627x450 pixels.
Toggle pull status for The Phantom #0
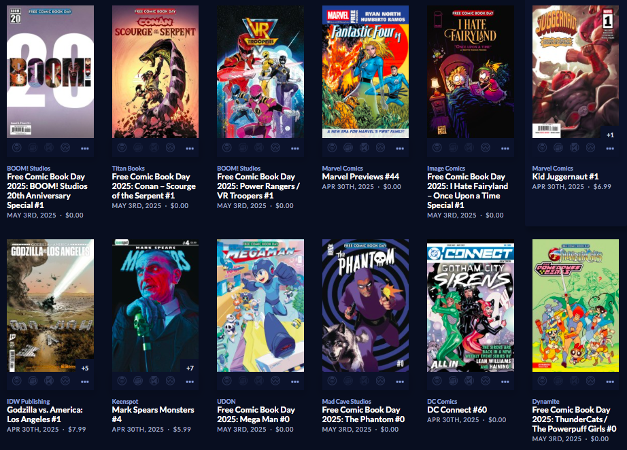point(332,381)
